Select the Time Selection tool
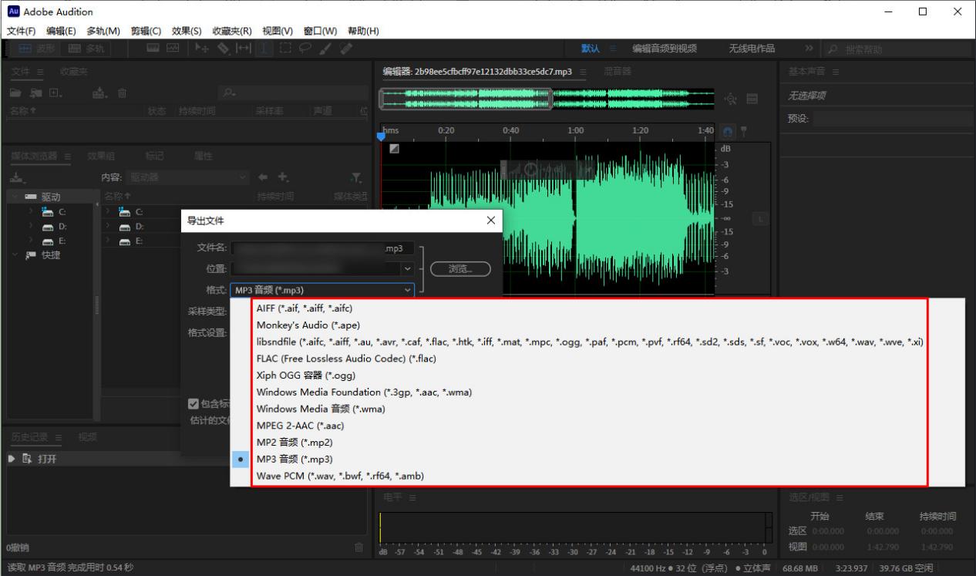The height and width of the screenshot is (576, 976). coord(264,48)
